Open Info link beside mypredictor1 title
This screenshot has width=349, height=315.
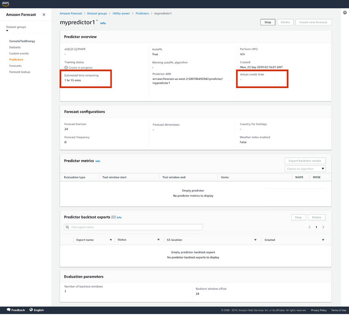click(103, 23)
